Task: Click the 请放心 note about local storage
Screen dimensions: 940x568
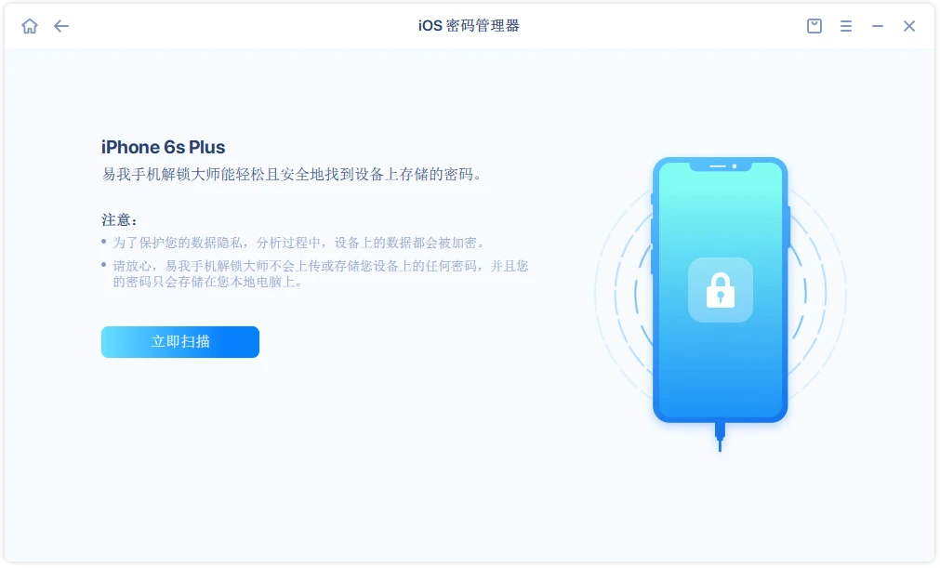Action: pyautogui.click(x=321, y=274)
